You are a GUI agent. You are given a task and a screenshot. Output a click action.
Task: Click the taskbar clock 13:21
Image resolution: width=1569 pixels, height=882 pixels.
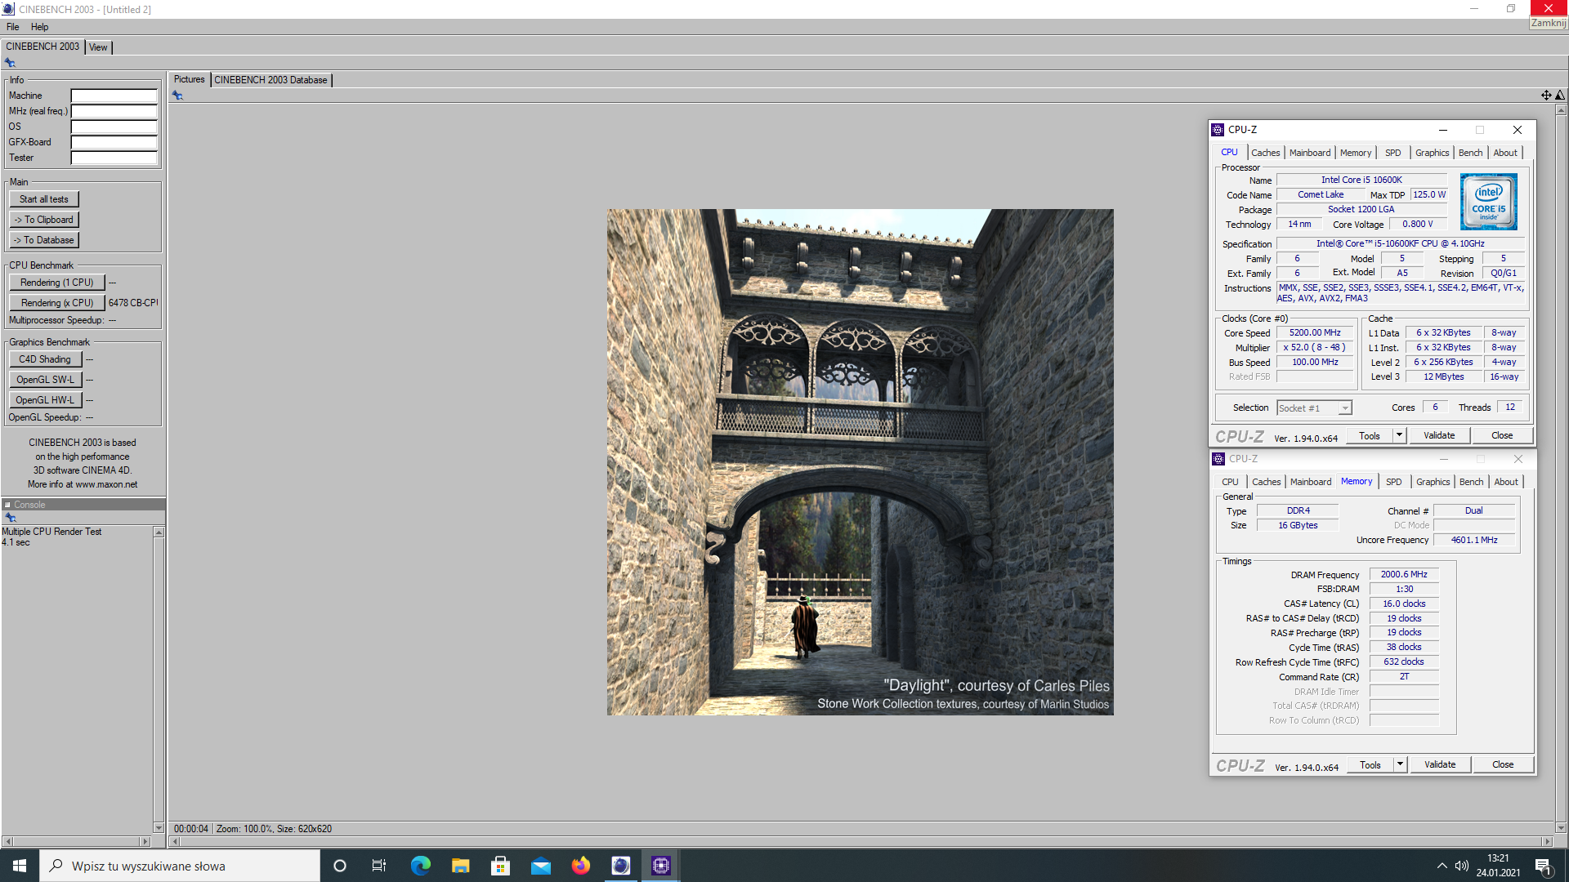[1498, 858]
